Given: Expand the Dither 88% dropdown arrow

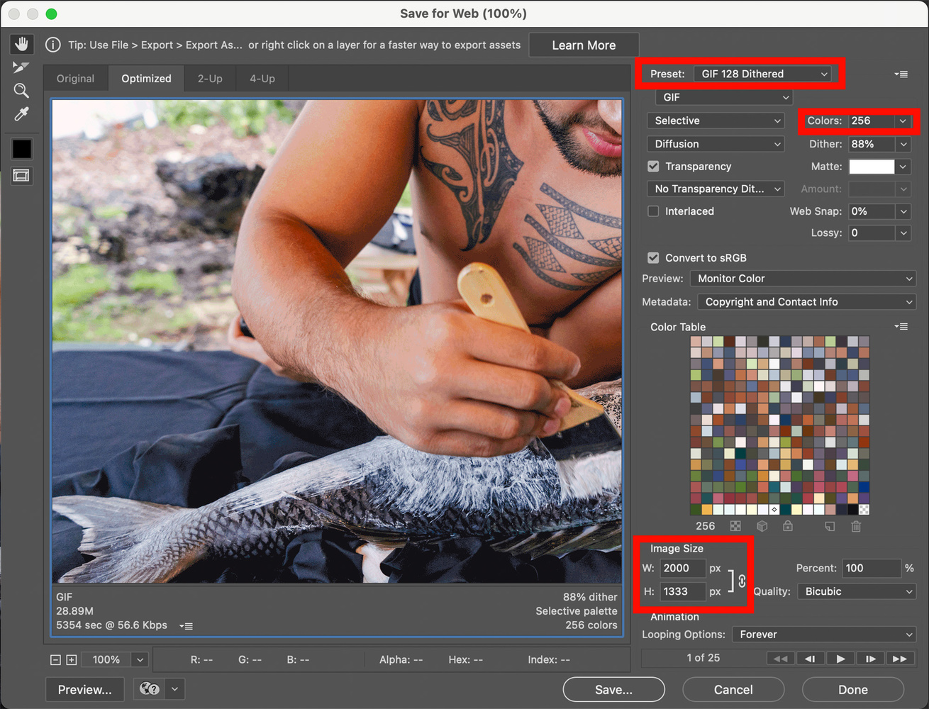Looking at the screenshot, I should 903,144.
